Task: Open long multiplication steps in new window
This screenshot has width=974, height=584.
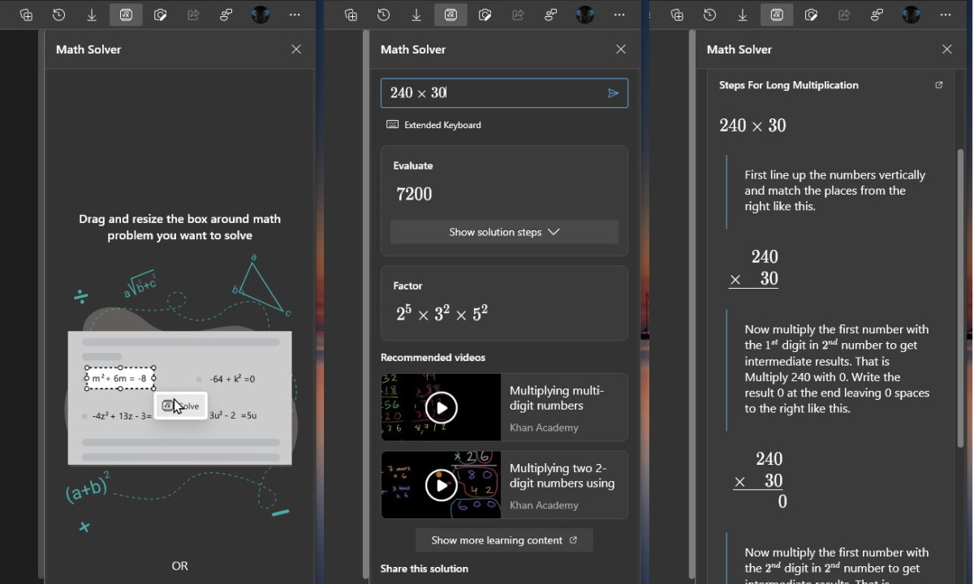Action: click(x=939, y=85)
